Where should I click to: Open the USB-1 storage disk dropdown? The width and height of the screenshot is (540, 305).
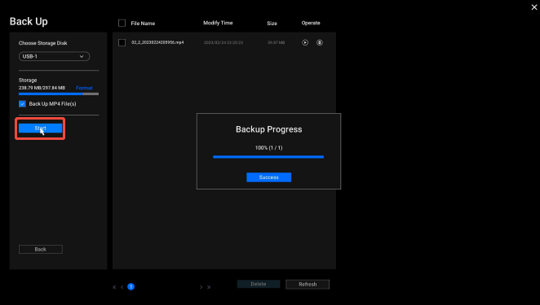pos(55,56)
